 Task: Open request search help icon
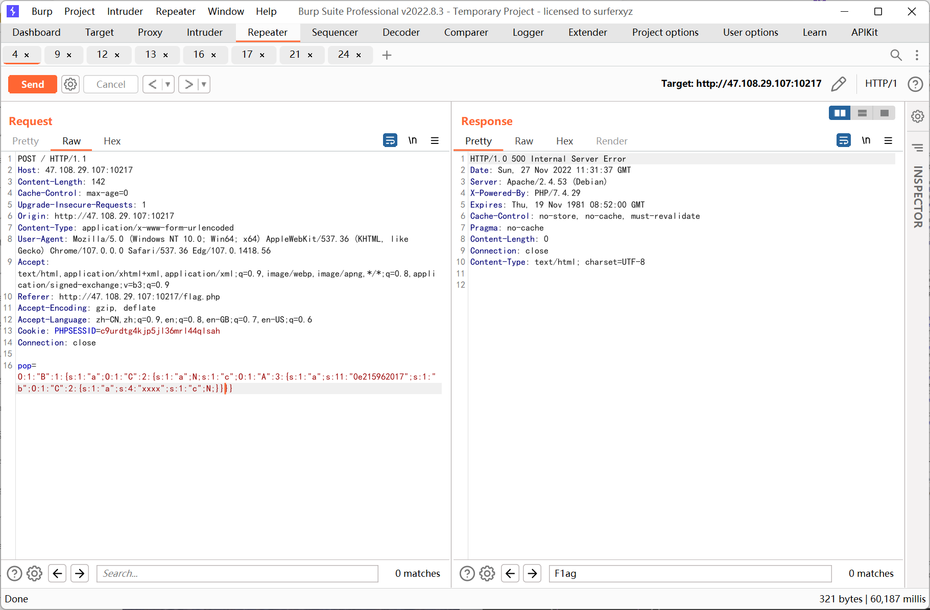(14, 574)
